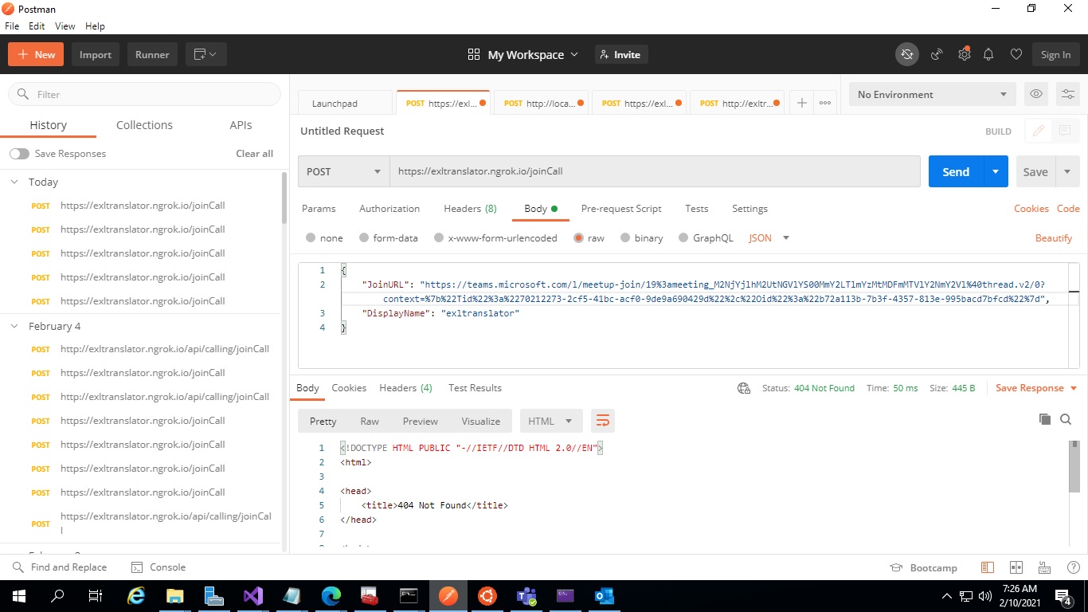Click the orange New button

(37, 54)
